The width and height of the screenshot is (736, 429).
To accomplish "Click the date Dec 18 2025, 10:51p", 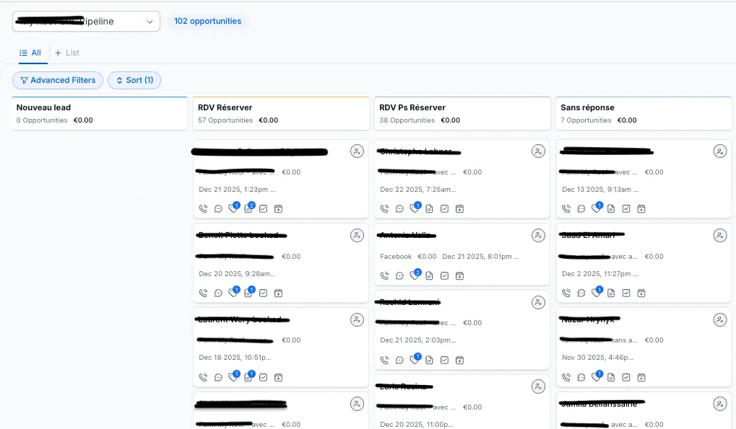I will (x=235, y=358).
